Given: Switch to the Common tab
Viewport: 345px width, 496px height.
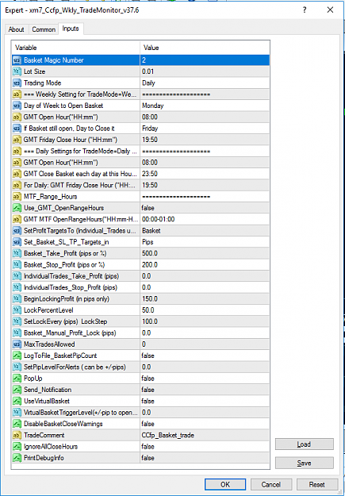Looking at the screenshot, I should [44, 29].
